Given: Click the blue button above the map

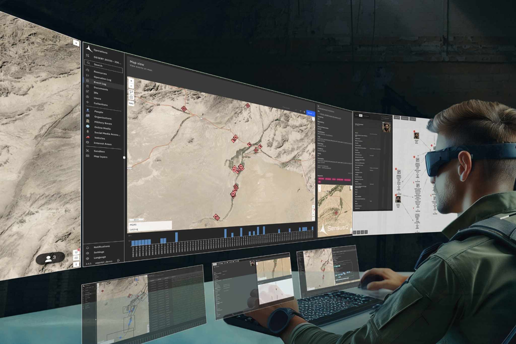Looking at the screenshot, I should click(311, 113).
